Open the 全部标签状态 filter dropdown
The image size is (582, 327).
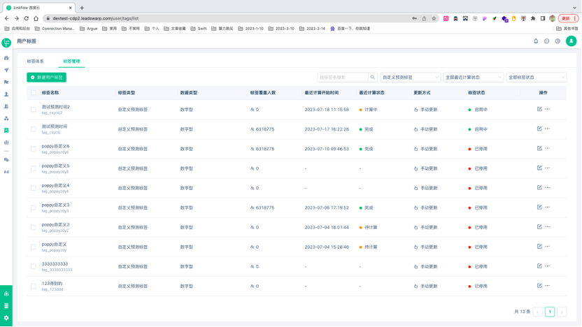tap(537, 77)
